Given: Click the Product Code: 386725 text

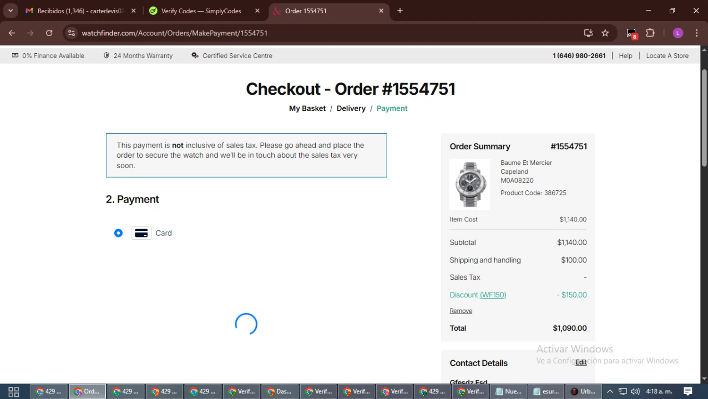Looking at the screenshot, I should point(533,193).
